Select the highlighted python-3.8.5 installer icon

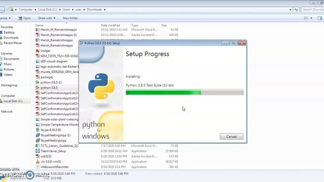[x=37, y=87]
